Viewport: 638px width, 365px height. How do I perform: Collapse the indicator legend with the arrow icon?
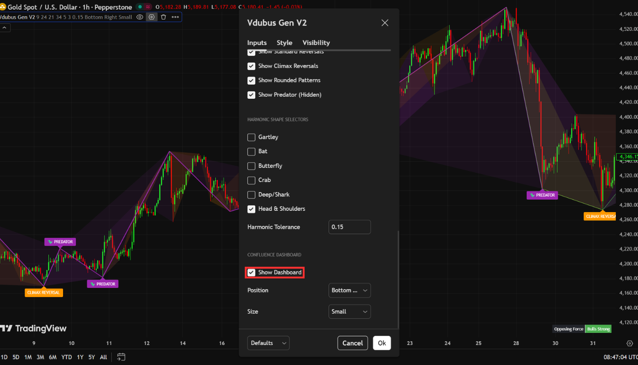5,27
